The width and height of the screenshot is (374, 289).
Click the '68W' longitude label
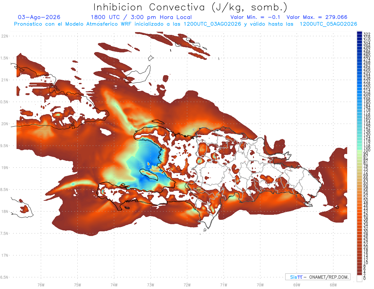333,285
